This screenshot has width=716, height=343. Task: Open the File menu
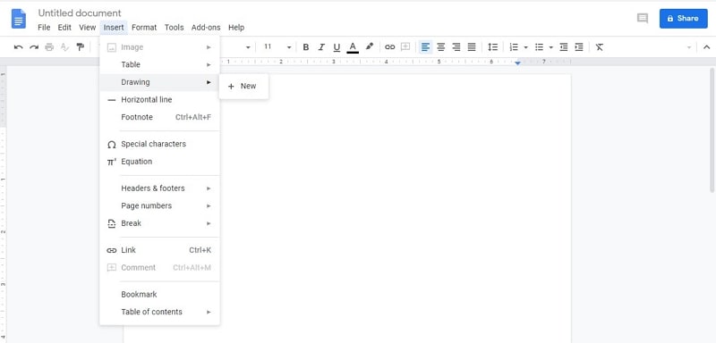click(44, 28)
